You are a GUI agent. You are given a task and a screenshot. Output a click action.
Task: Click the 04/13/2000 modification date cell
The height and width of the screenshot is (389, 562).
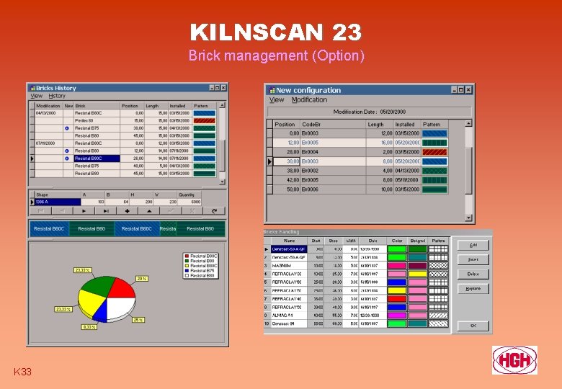[49, 113]
